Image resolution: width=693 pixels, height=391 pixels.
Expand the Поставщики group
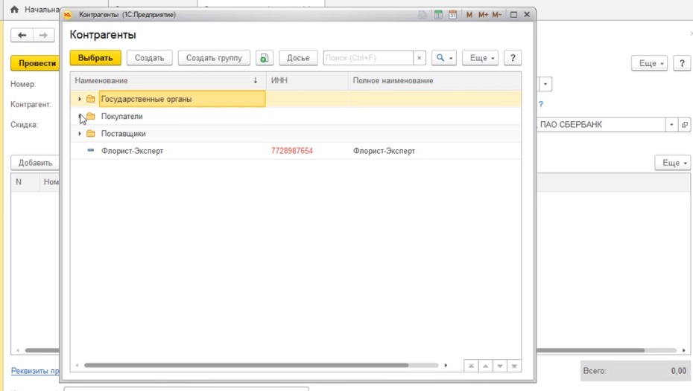pos(80,134)
